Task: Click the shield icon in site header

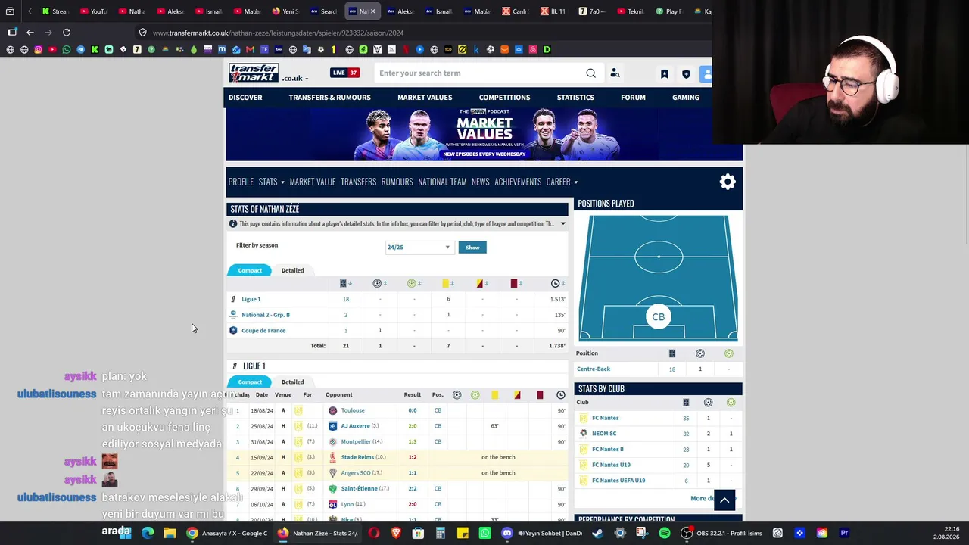Action: 686,74
